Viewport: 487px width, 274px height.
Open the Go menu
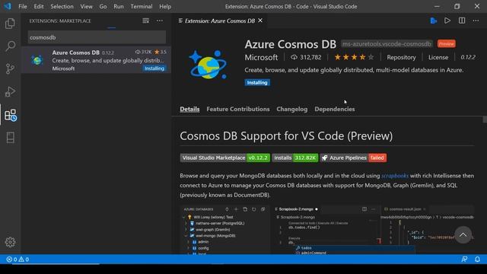tap(103, 7)
